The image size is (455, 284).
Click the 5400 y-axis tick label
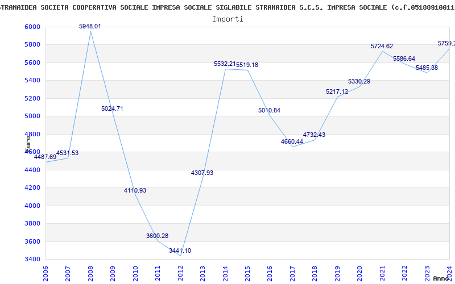pos(32,81)
